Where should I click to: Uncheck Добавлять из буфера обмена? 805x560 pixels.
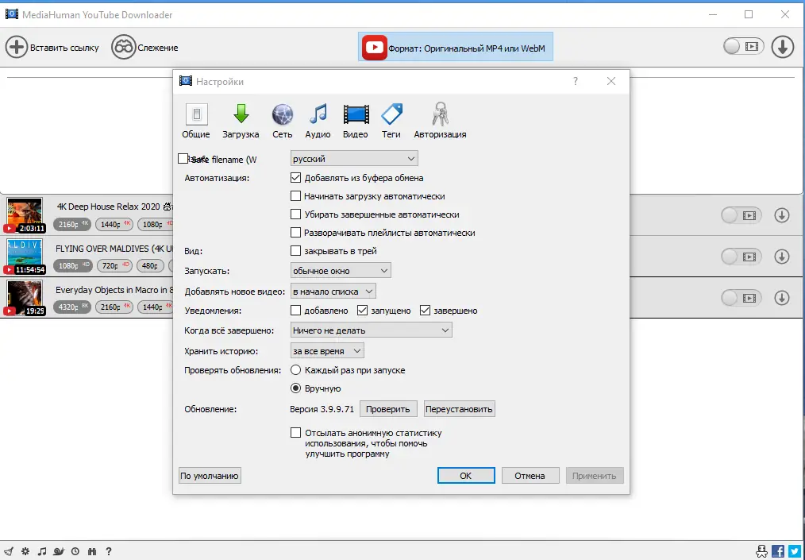point(295,178)
